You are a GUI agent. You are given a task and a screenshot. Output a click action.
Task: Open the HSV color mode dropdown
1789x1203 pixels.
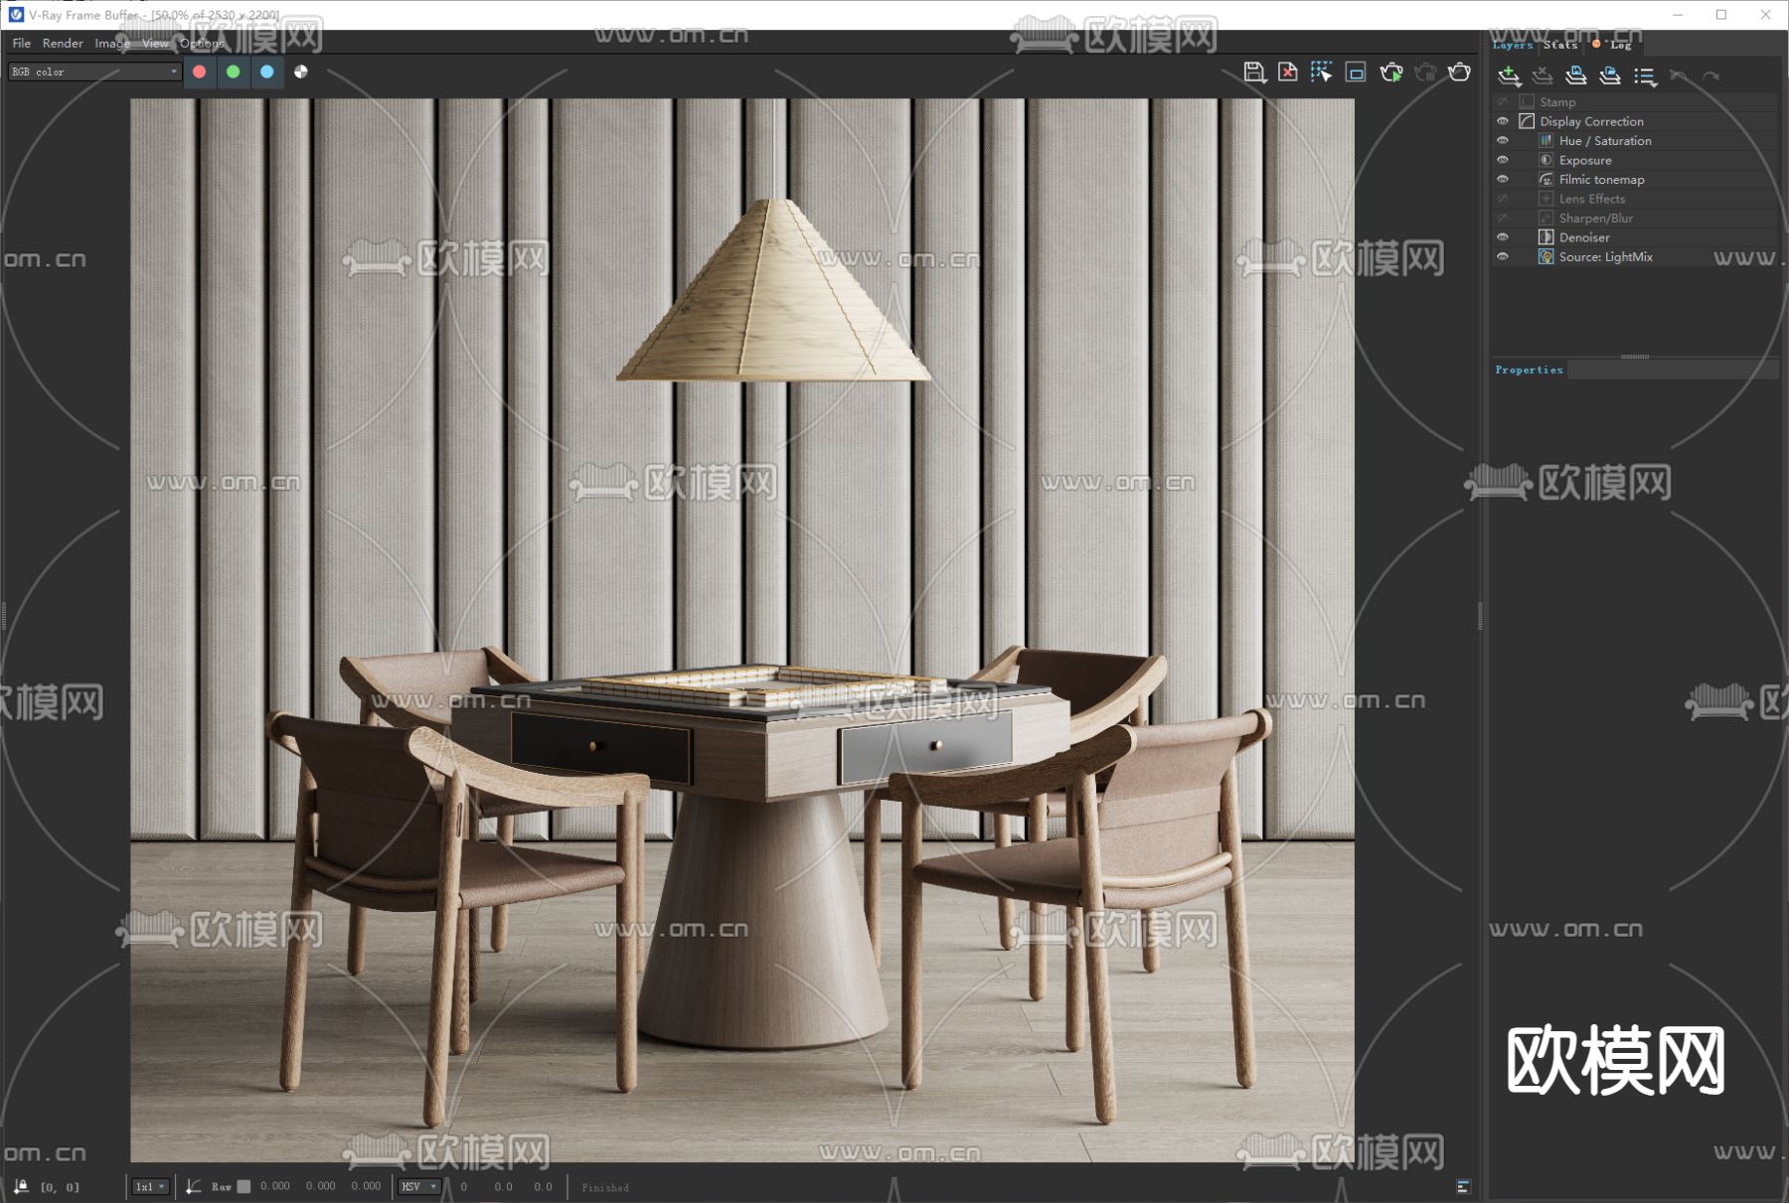[418, 1186]
